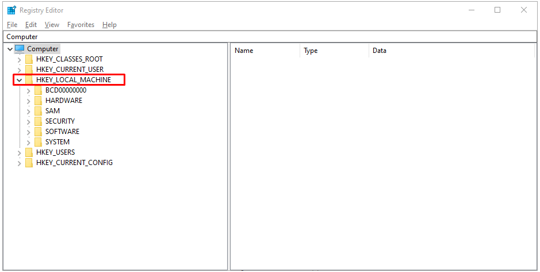Click the SAM key folder icon
540x272 pixels.
[x=39, y=111]
